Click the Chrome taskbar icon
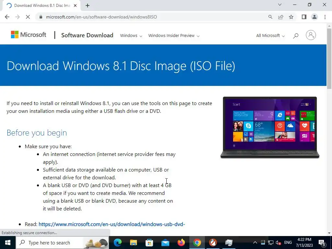Screen dimensions: 332x249 197,243
